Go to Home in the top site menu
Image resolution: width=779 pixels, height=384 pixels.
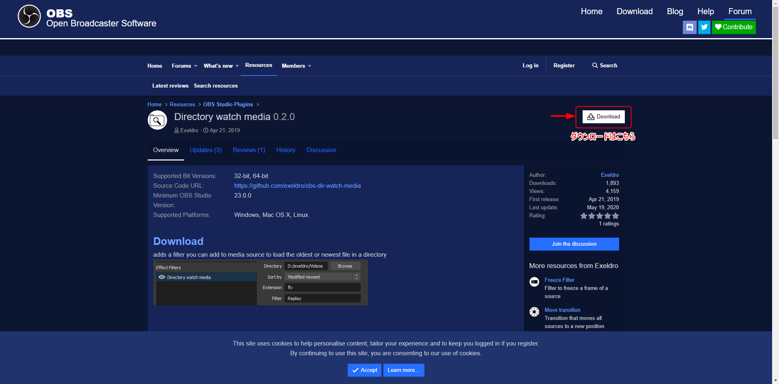click(x=592, y=11)
